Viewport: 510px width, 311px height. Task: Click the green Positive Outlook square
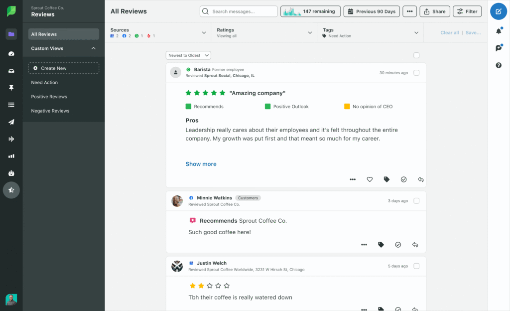pyautogui.click(x=267, y=106)
